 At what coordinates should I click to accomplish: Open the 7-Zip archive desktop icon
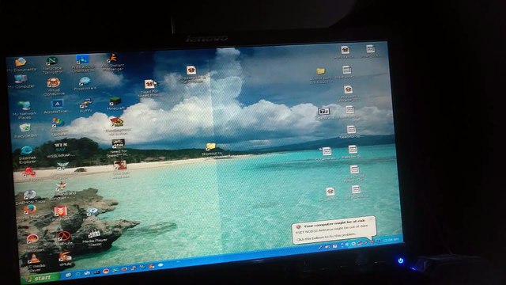[324, 114]
